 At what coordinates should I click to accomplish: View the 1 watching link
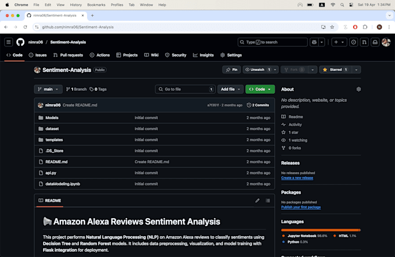295,140
